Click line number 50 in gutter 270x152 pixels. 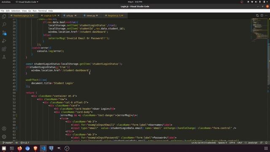pyautogui.click(x=14, y=93)
